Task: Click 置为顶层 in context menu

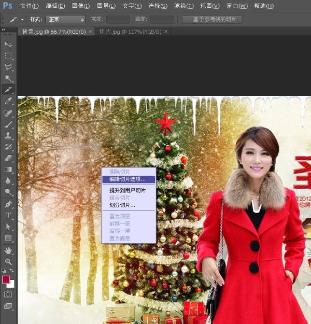Action: tap(129, 216)
